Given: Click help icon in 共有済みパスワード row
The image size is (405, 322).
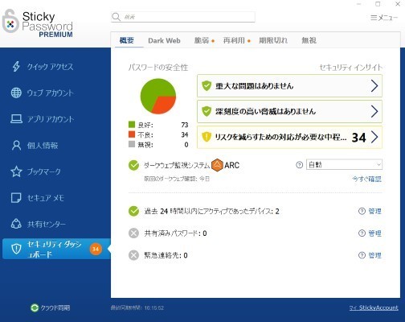Looking at the screenshot, I should 362,233.
